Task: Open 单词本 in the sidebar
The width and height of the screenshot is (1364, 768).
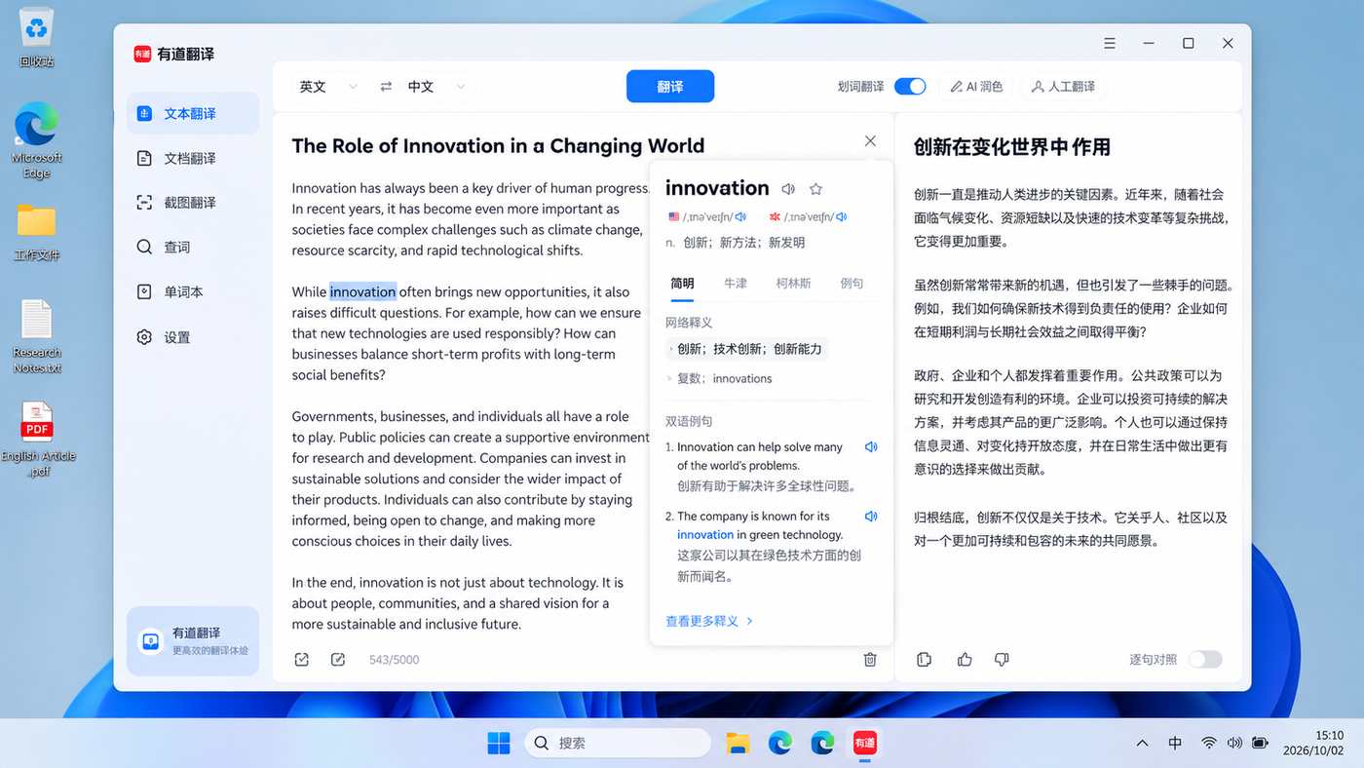Action: (x=193, y=292)
